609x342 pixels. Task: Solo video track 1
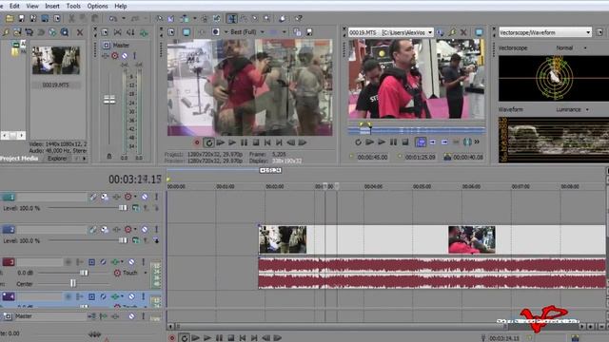coord(156,197)
